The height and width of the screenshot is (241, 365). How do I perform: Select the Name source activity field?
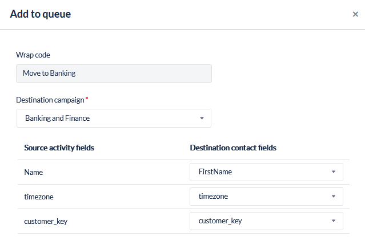click(x=34, y=171)
